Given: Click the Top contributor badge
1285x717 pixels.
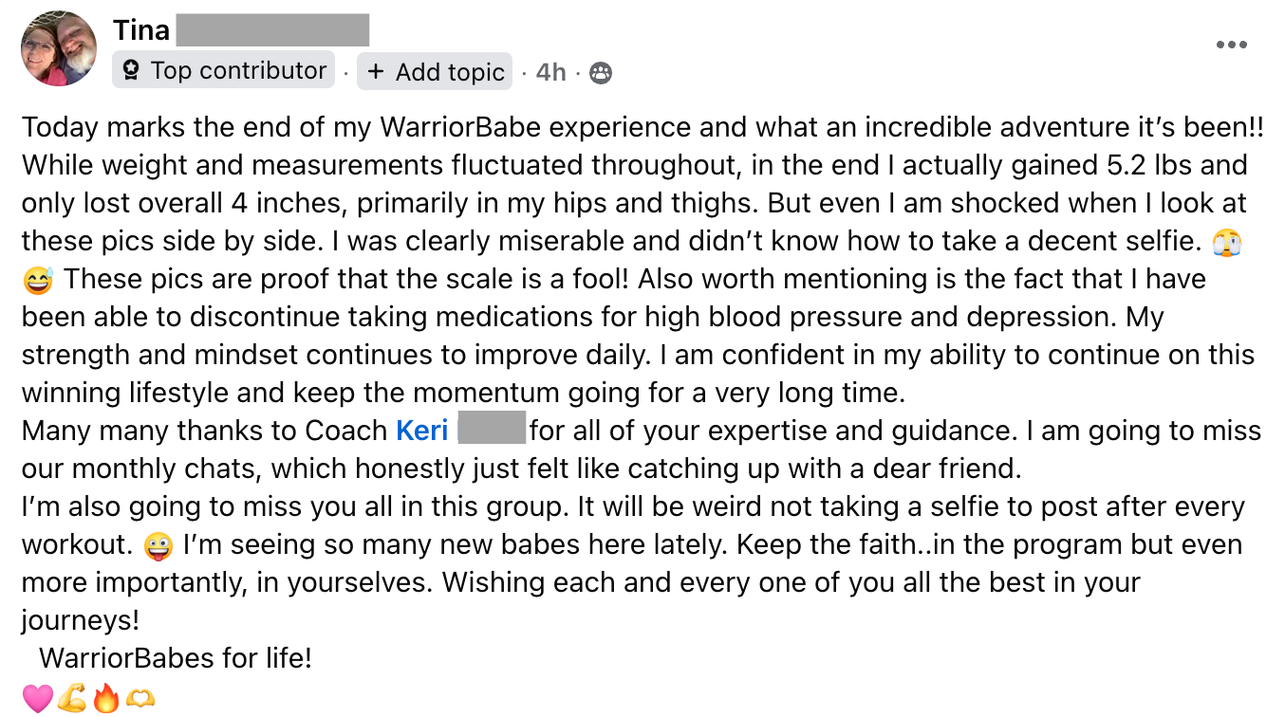Looking at the screenshot, I should click(224, 70).
